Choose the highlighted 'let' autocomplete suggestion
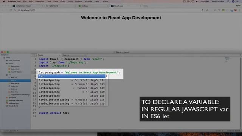 [x=72, y=76]
